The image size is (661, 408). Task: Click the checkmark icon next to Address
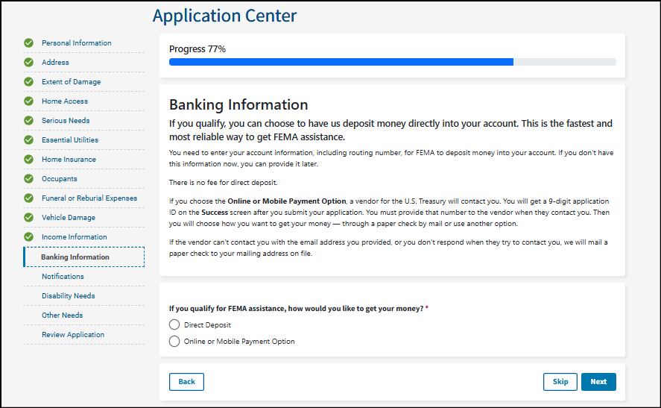[x=28, y=63]
